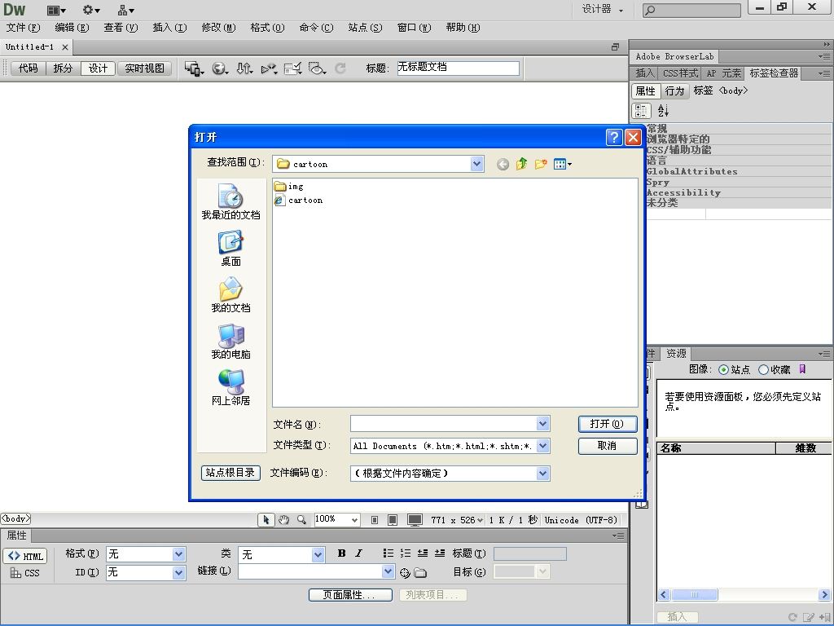This screenshot has width=834, height=626.
Task: Go back using dialog's back arrow icon
Action: pyautogui.click(x=503, y=165)
